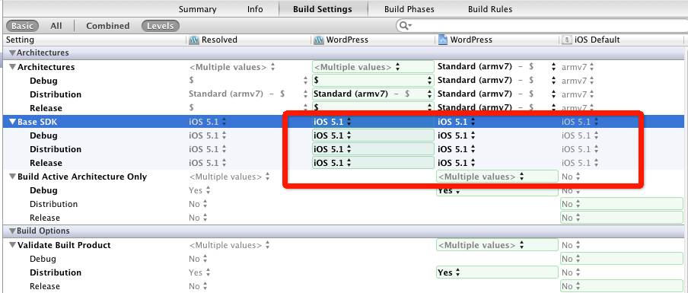Viewport: 688px width, 293px height.
Task: Switch to the Summary tab
Action: click(x=197, y=9)
